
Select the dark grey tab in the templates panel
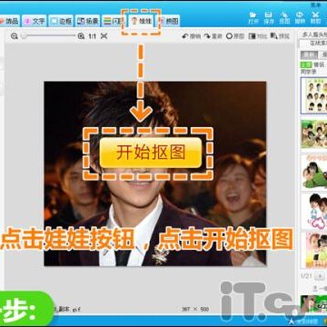309,54
